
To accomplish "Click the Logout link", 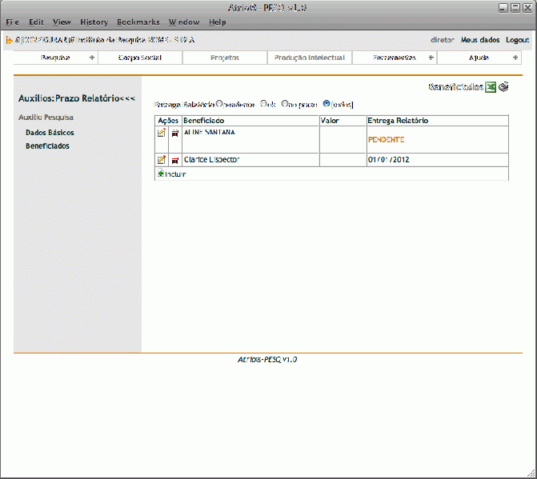I will tap(517, 39).
